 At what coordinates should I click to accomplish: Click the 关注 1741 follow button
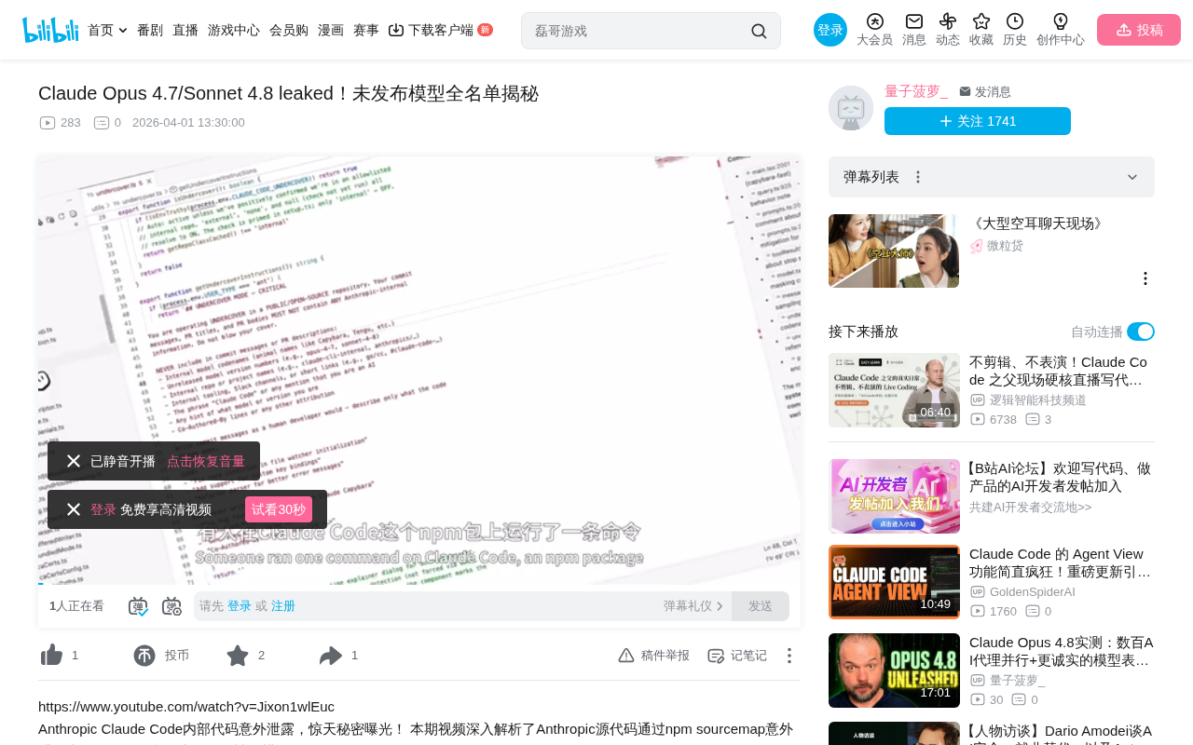(x=978, y=121)
